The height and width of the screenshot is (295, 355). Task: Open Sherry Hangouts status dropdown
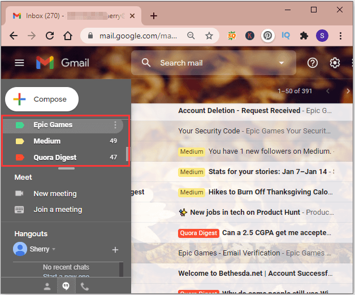[54, 249]
